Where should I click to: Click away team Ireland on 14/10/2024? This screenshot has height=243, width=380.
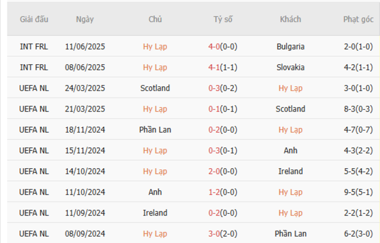point(291,171)
